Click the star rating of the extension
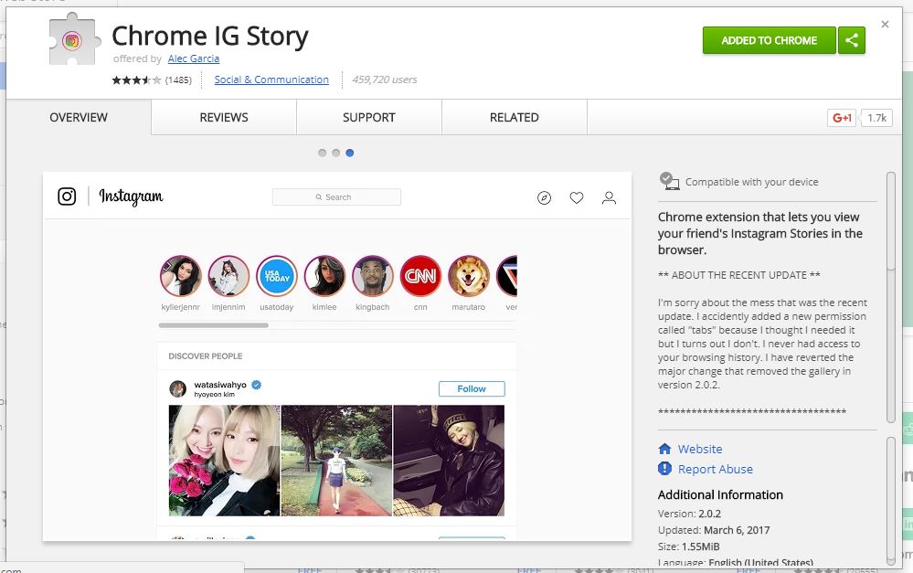 (136, 80)
